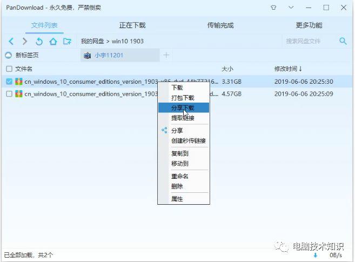
Task: Select second cn_windows_10 file name, 4.57GB
Action: coord(91,93)
